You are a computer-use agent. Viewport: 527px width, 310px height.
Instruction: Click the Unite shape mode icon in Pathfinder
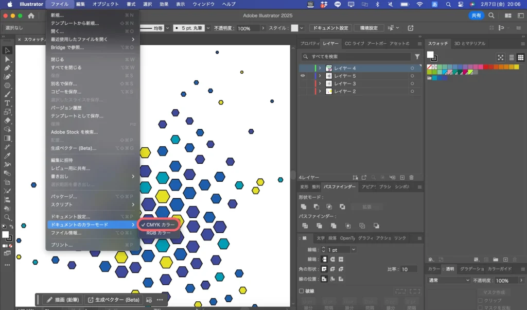pyautogui.click(x=304, y=206)
